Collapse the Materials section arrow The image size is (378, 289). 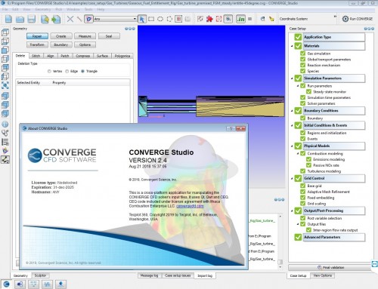[292, 46]
